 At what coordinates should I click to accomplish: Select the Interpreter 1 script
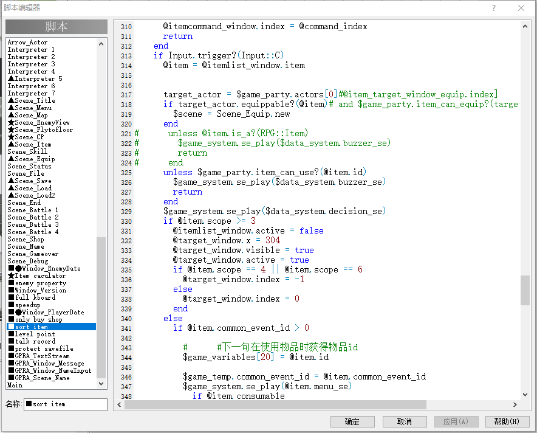(x=31, y=49)
